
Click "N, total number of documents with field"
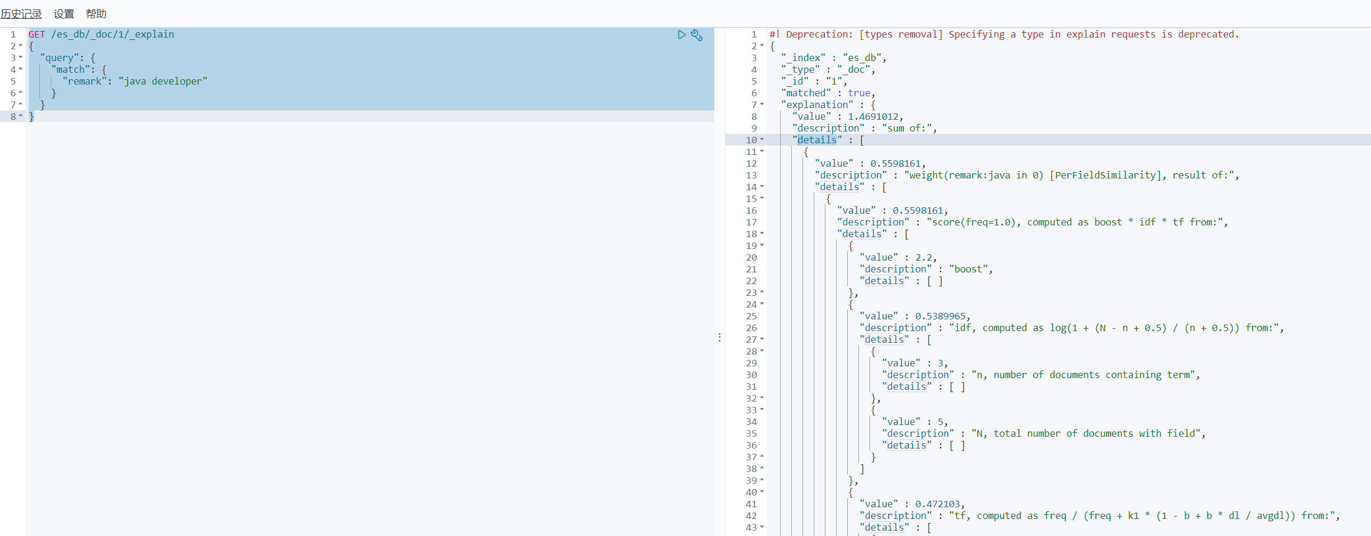(1086, 434)
